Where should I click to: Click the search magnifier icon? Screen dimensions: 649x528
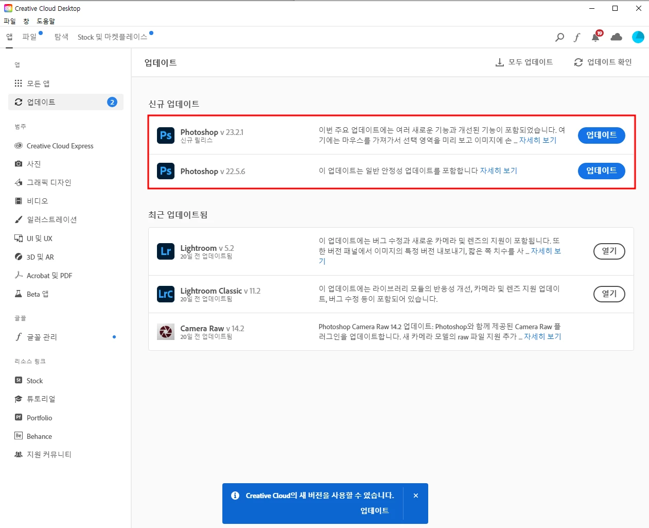coord(559,37)
